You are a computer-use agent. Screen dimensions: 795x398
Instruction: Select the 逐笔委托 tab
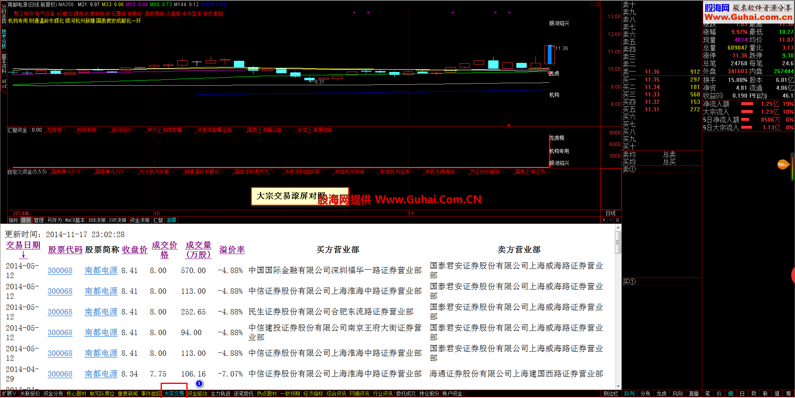tap(243, 393)
